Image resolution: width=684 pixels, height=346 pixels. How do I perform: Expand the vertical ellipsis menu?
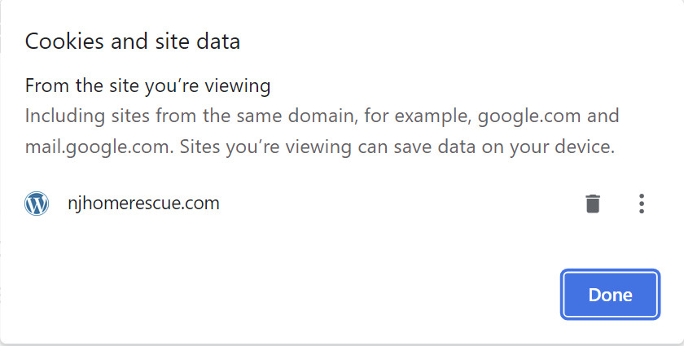(x=642, y=204)
